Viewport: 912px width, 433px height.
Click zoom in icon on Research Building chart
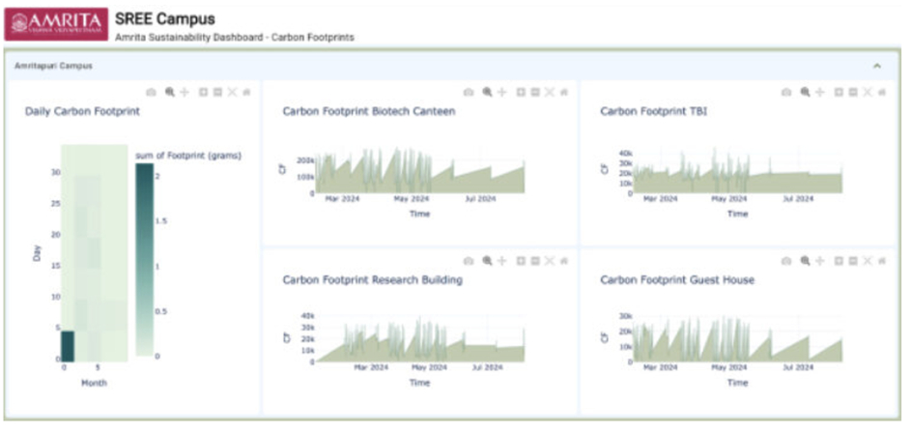[x=520, y=261]
